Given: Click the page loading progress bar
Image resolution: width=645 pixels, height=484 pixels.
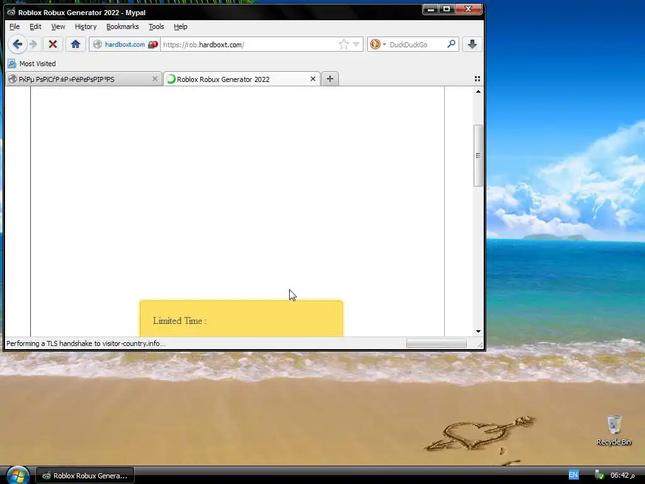Looking at the screenshot, I should pyautogui.click(x=437, y=343).
